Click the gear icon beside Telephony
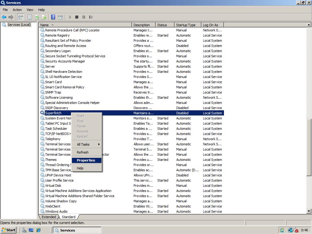312x234 pixels. click(42, 139)
